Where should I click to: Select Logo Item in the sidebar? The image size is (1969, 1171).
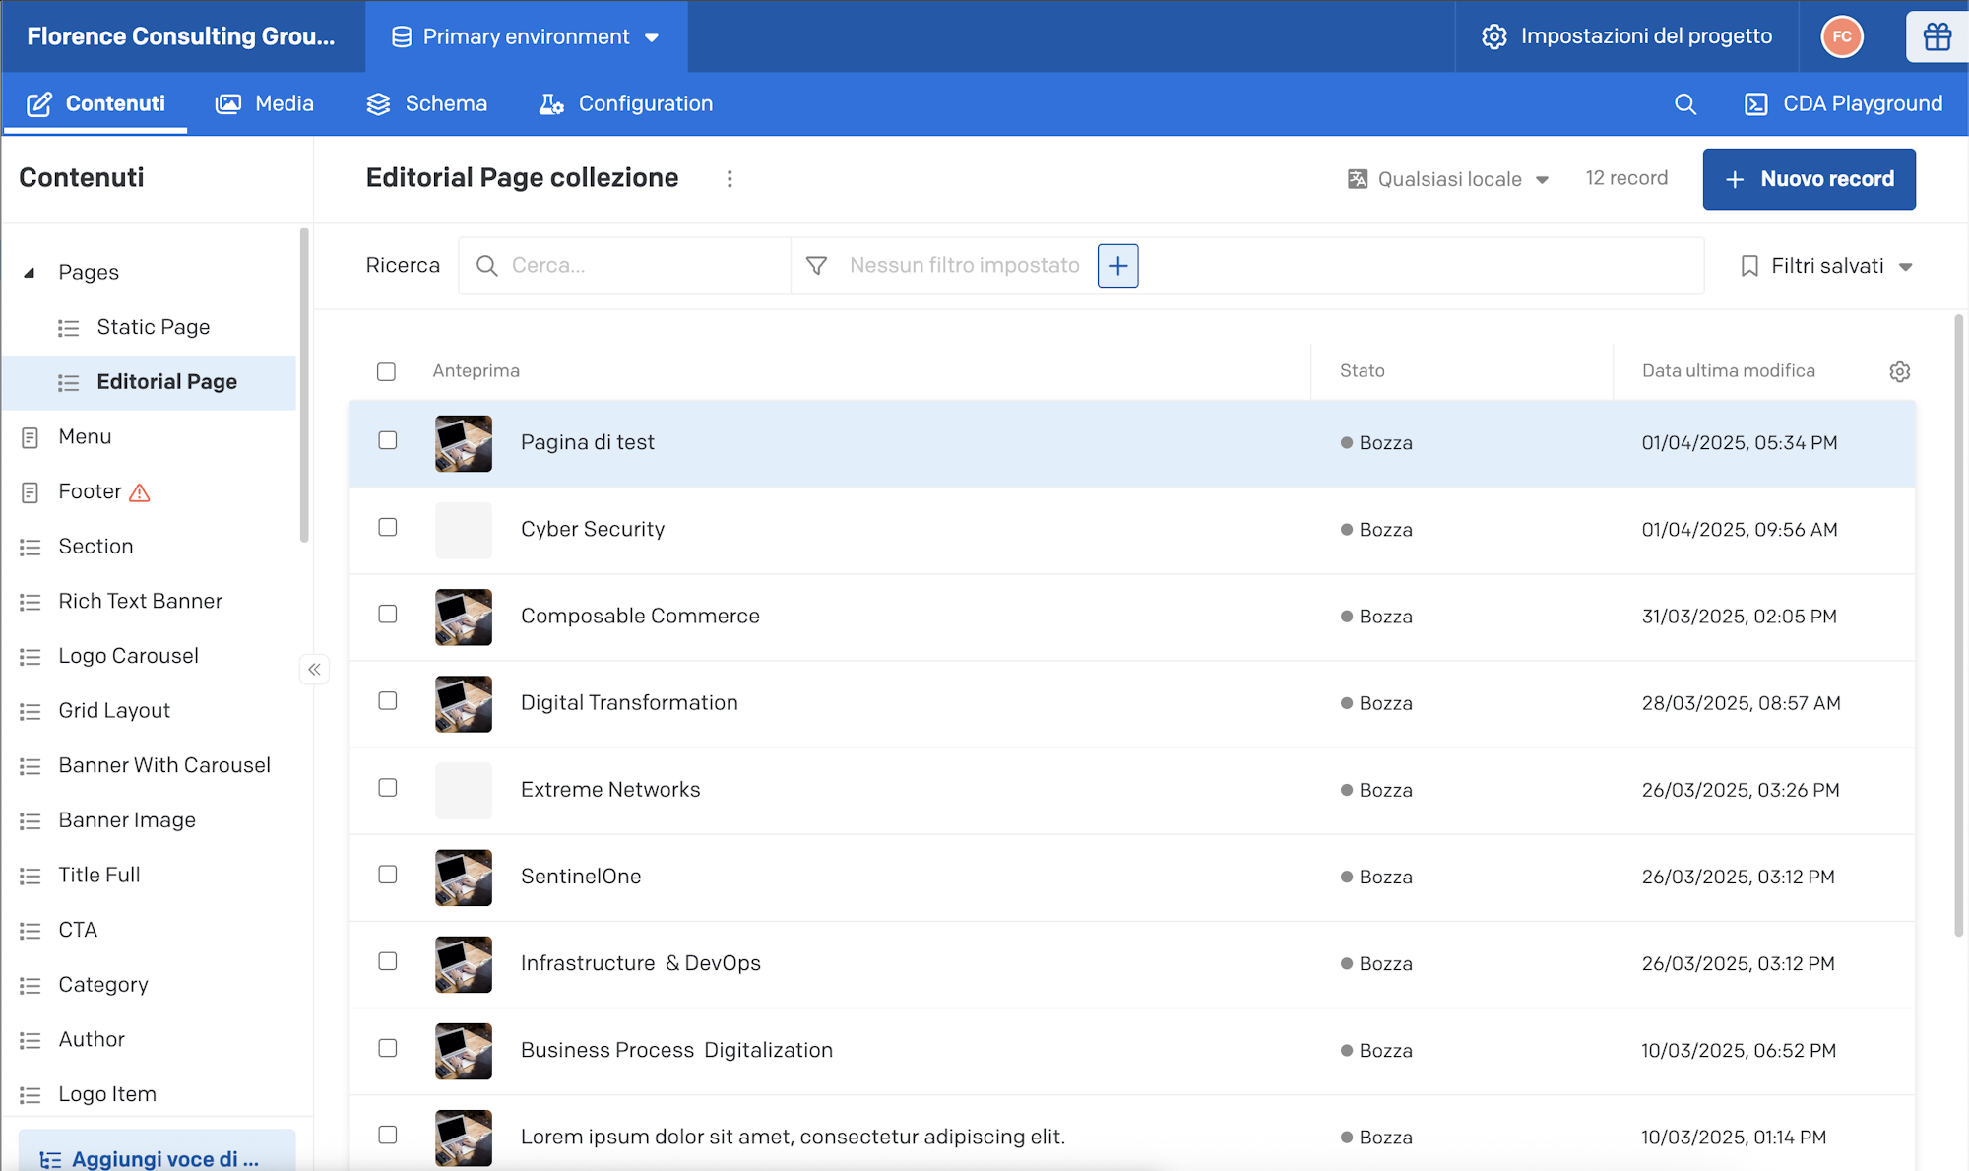click(107, 1095)
